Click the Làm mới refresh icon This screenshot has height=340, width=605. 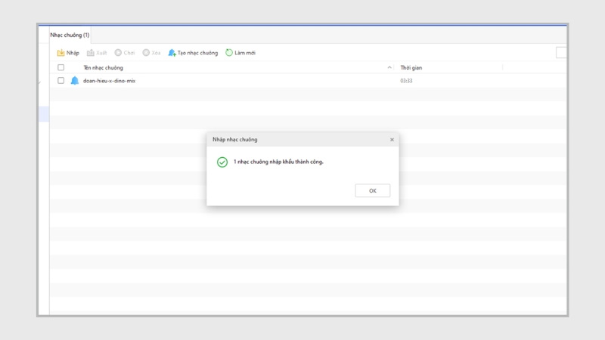(229, 53)
